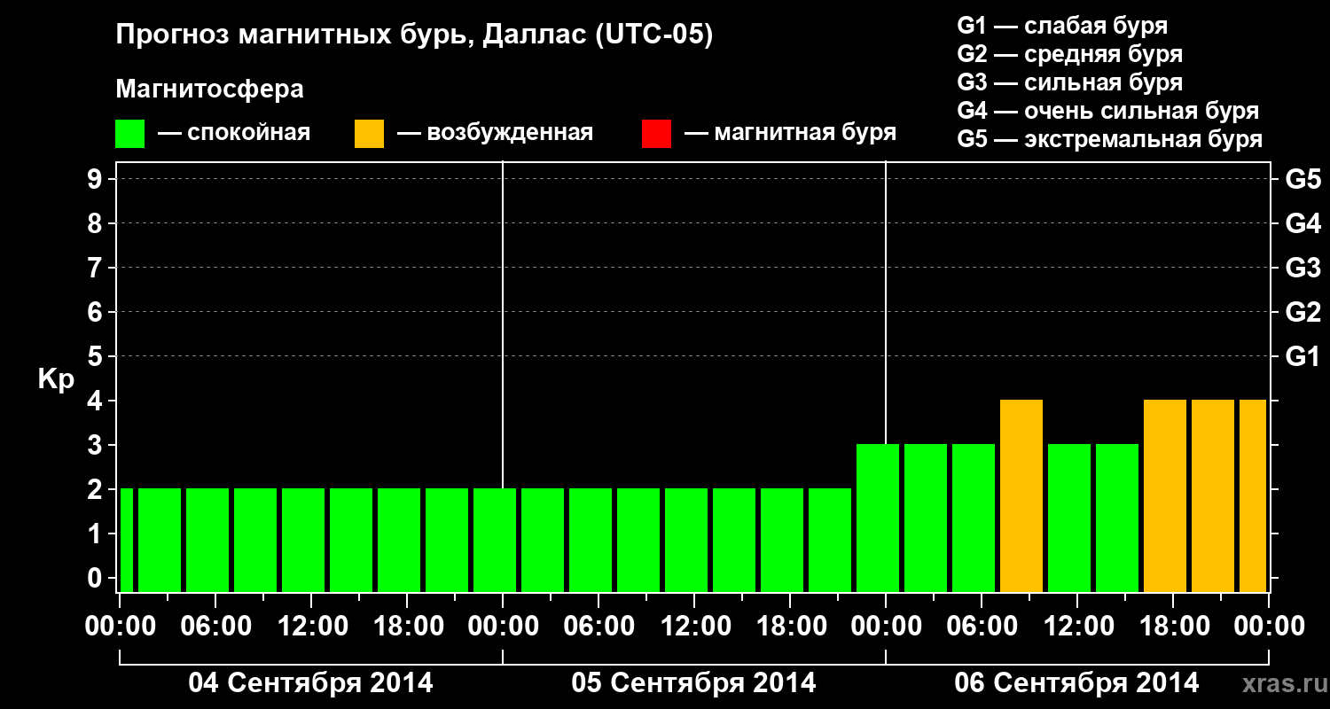Click the '06:00' tick above 04 Сентября

point(215,626)
